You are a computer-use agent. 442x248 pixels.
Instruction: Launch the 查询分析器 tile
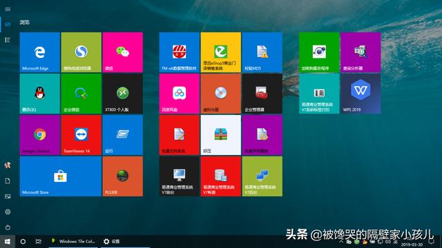(361, 52)
